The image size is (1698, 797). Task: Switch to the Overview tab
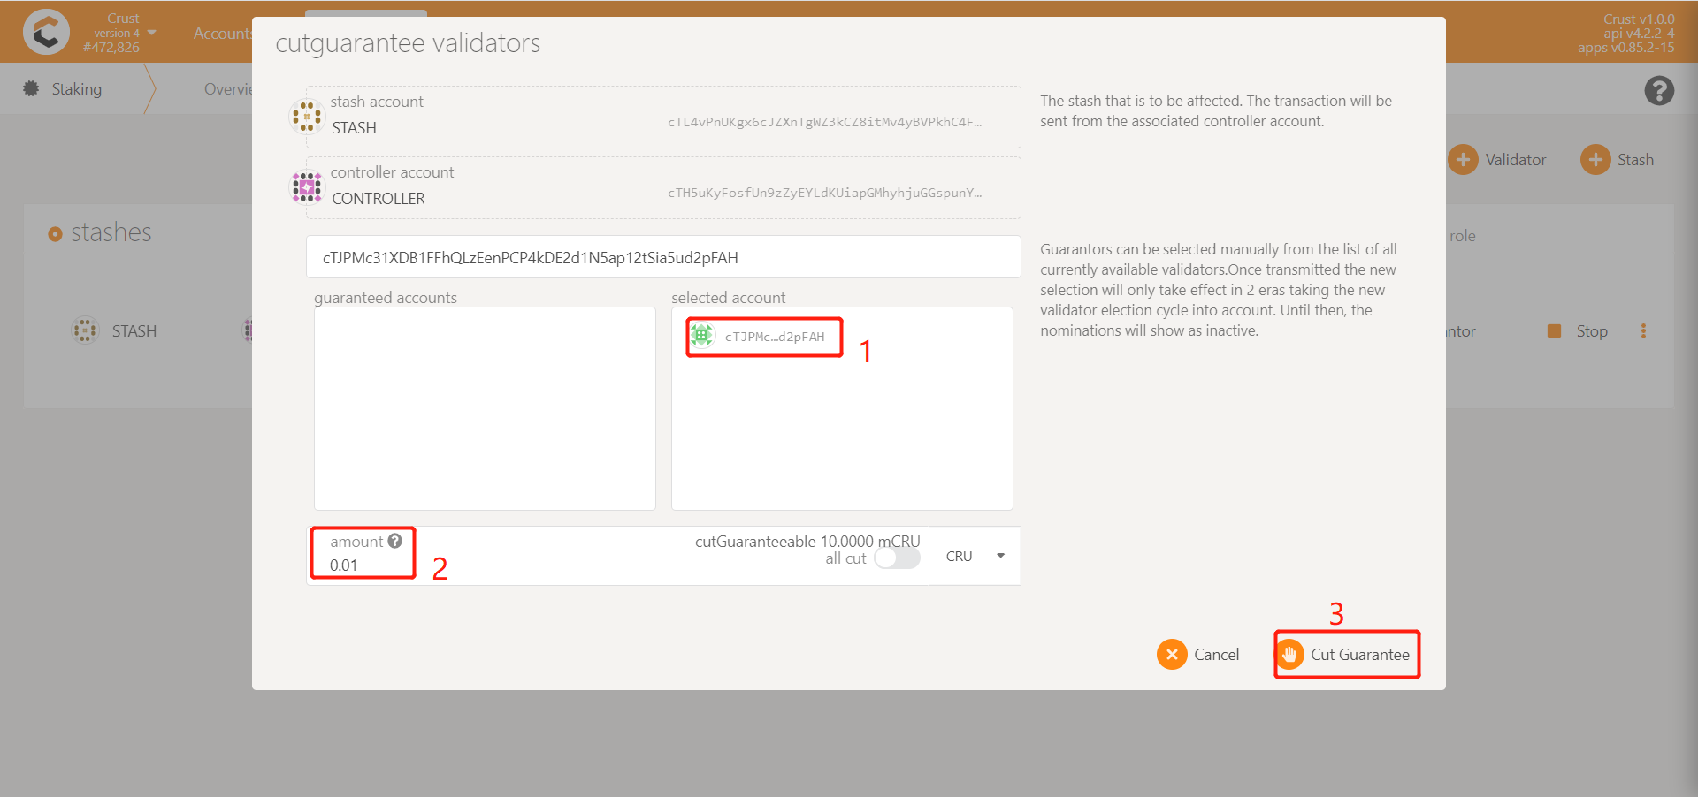[228, 89]
